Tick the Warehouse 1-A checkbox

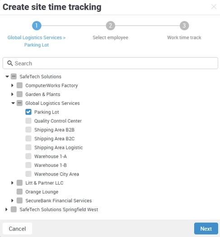(28, 156)
